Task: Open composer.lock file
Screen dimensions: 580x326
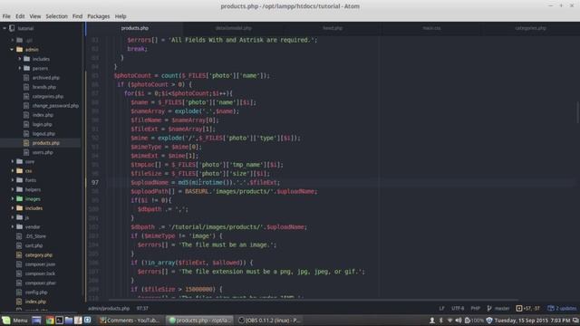Action: tap(40, 273)
